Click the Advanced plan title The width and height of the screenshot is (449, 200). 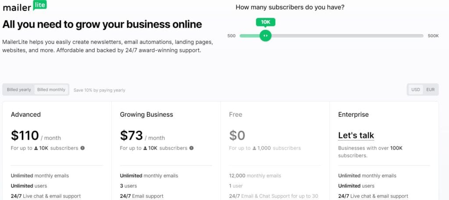coord(26,115)
